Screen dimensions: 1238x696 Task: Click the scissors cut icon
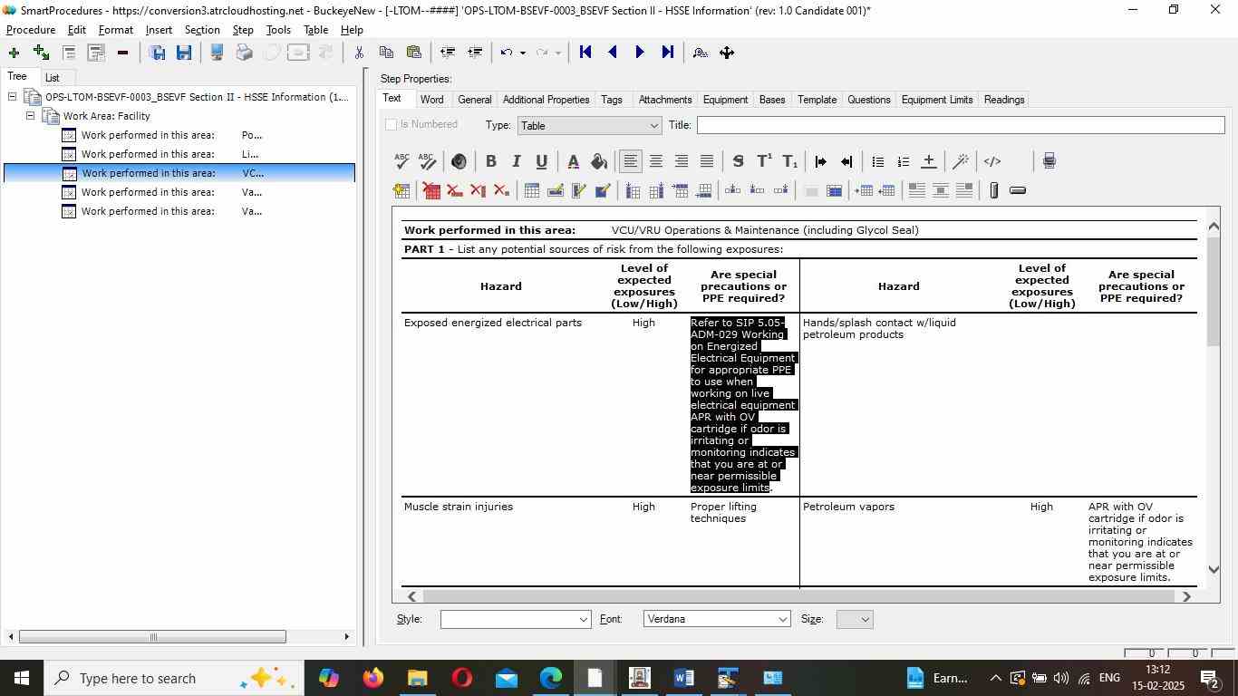pyautogui.click(x=359, y=53)
